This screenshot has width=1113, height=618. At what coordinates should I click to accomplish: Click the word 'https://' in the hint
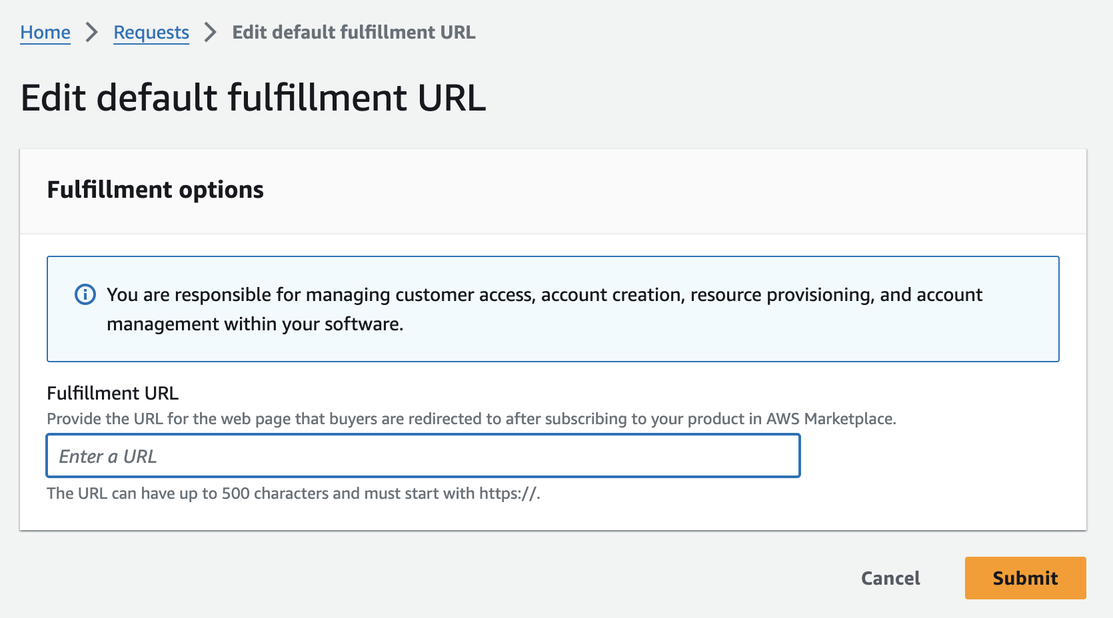[508, 493]
